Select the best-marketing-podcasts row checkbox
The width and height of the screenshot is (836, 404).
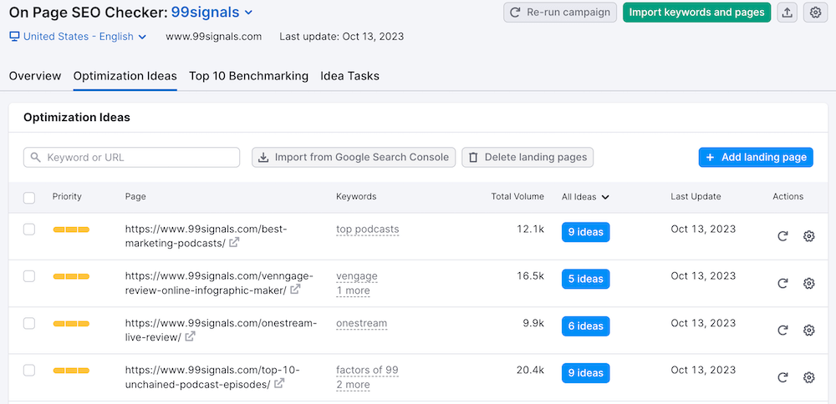pyautogui.click(x=29, y=229)
